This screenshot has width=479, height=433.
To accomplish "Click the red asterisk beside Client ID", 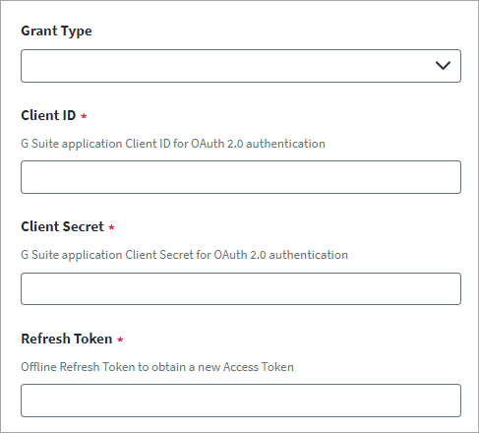I will click(x=84, y=116).
